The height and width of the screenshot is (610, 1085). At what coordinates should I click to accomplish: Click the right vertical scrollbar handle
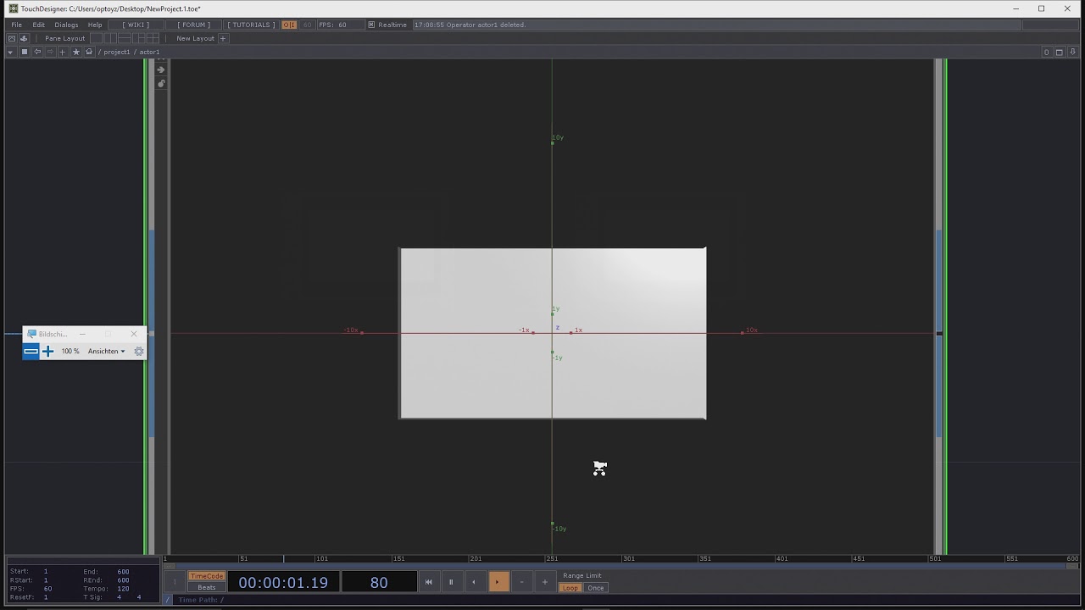click(939, 333)
